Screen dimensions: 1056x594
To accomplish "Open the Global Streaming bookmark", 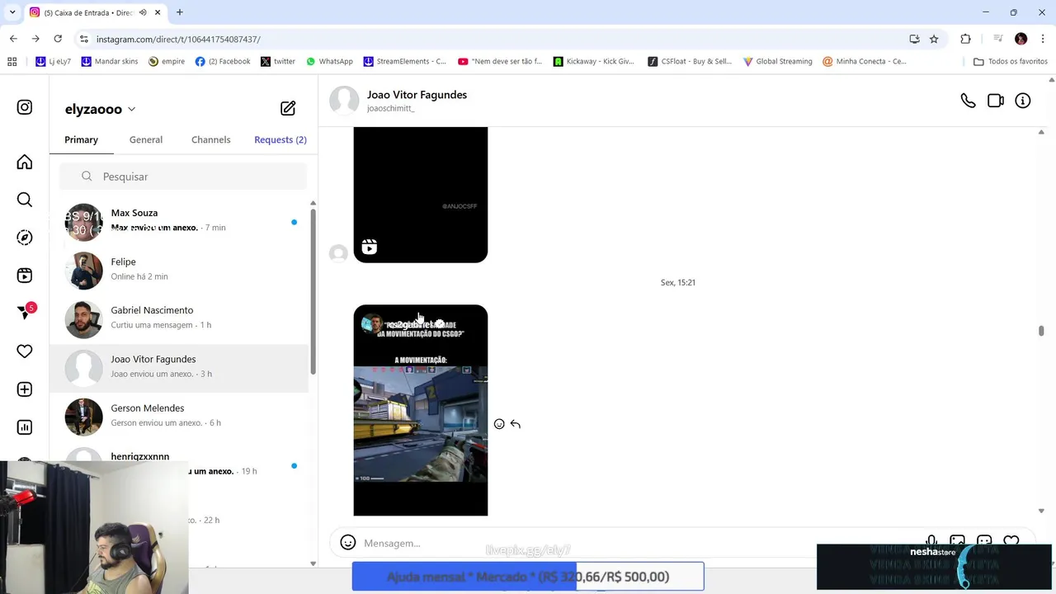I will 778,61.
